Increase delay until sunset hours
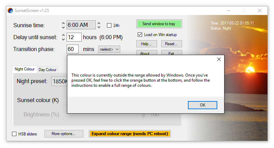This screenshot has height=148, width=274. [63, 35]
